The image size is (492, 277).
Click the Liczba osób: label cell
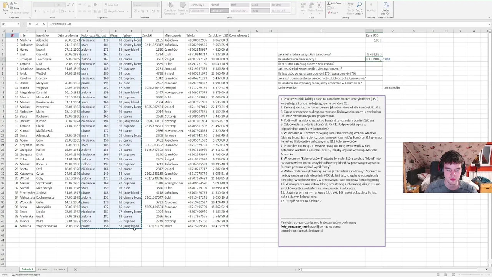click(x=392, y=88)
